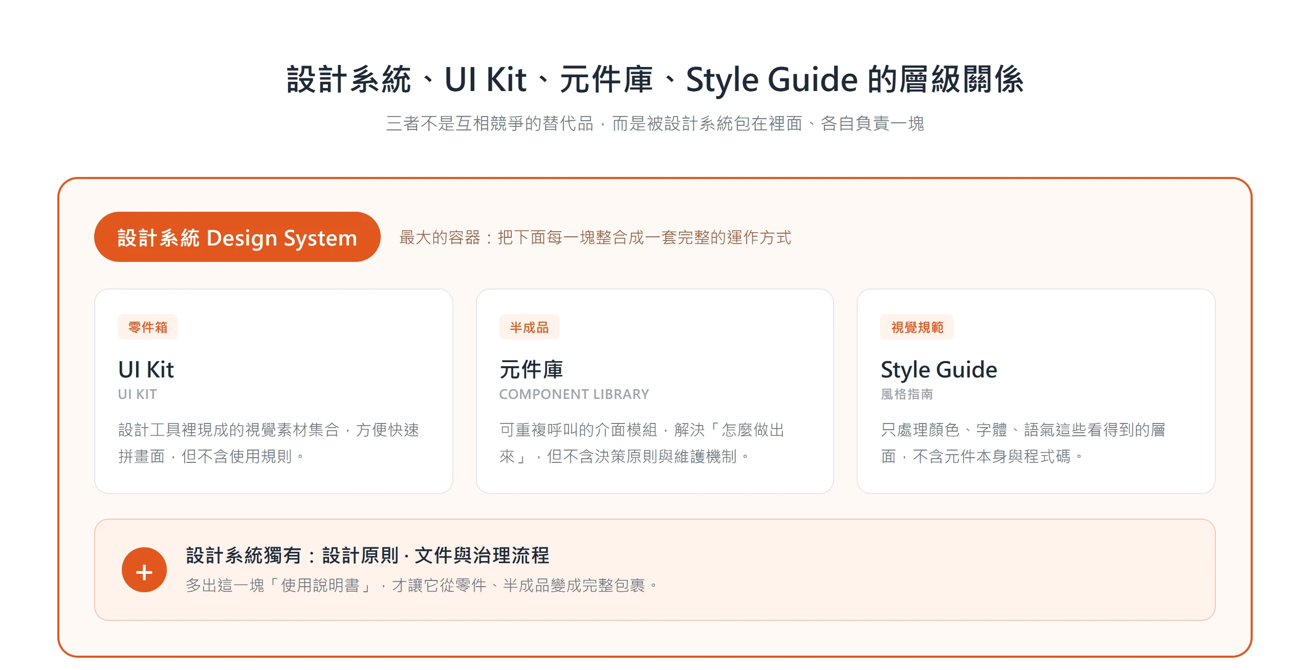
Task: Click description 只處理顏色、字體、語氣
Action: click(1023, 443)
